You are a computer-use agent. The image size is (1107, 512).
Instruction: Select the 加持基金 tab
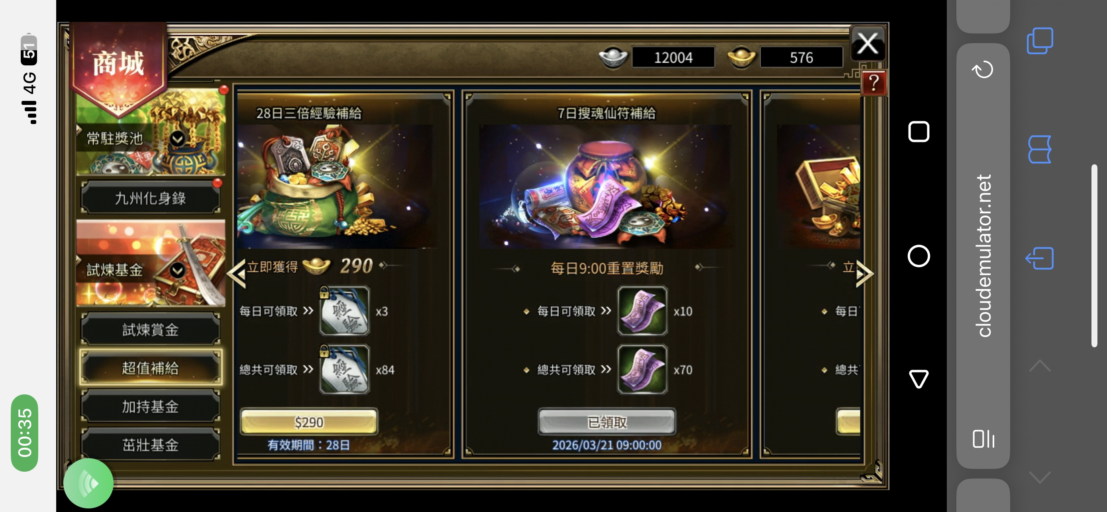pos(150,406)
